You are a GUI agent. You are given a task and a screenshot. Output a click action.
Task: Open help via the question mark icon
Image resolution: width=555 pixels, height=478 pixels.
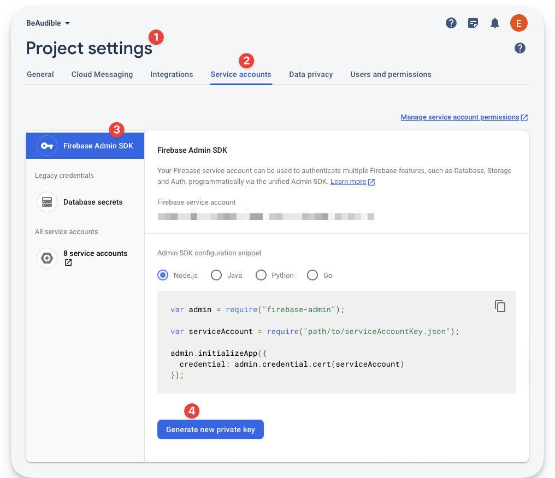[451, 23]
